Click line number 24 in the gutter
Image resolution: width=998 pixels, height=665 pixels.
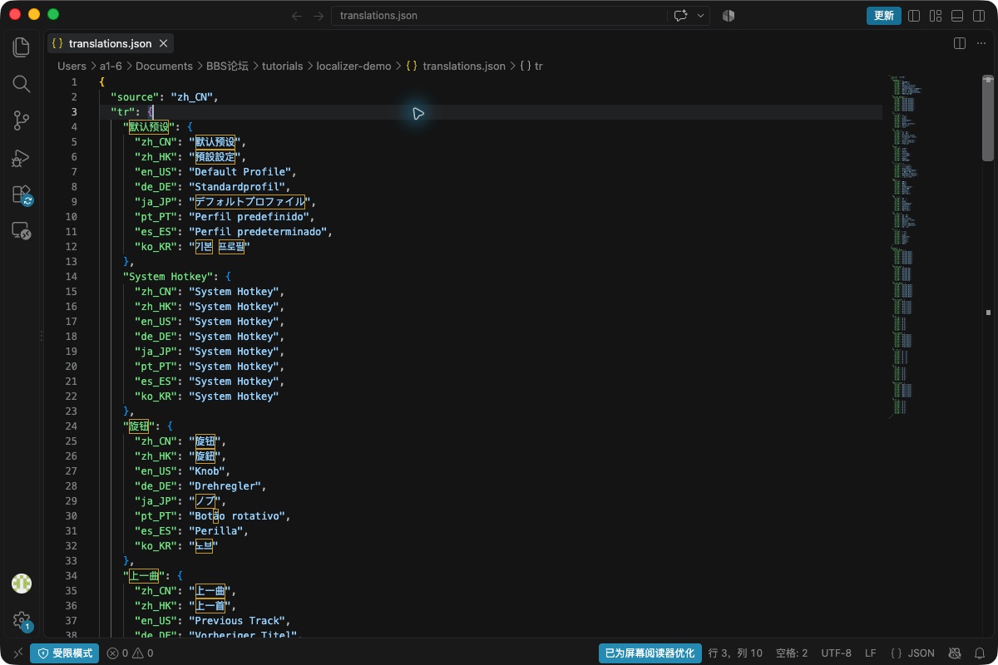71,426
